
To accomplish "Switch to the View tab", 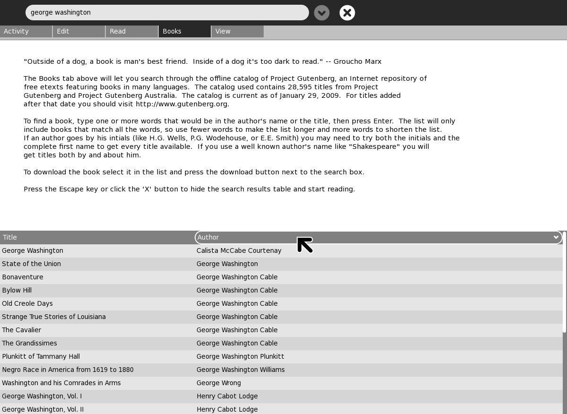I will click(237, 31).
